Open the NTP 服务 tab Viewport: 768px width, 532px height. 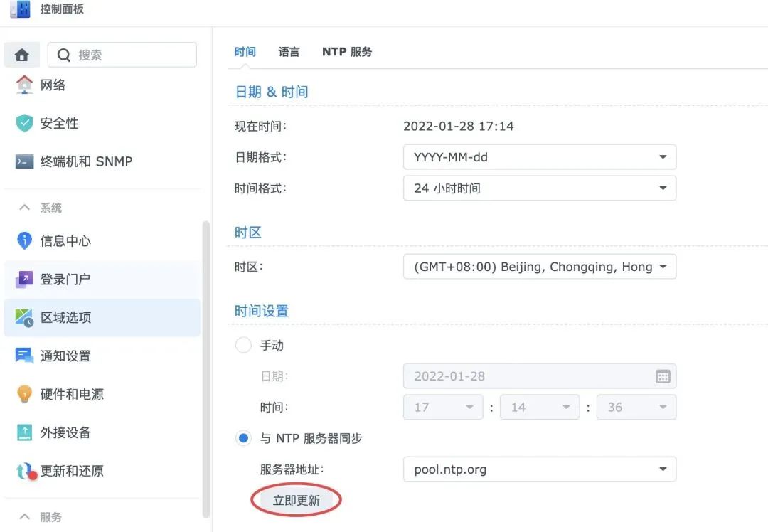point(346,51)
